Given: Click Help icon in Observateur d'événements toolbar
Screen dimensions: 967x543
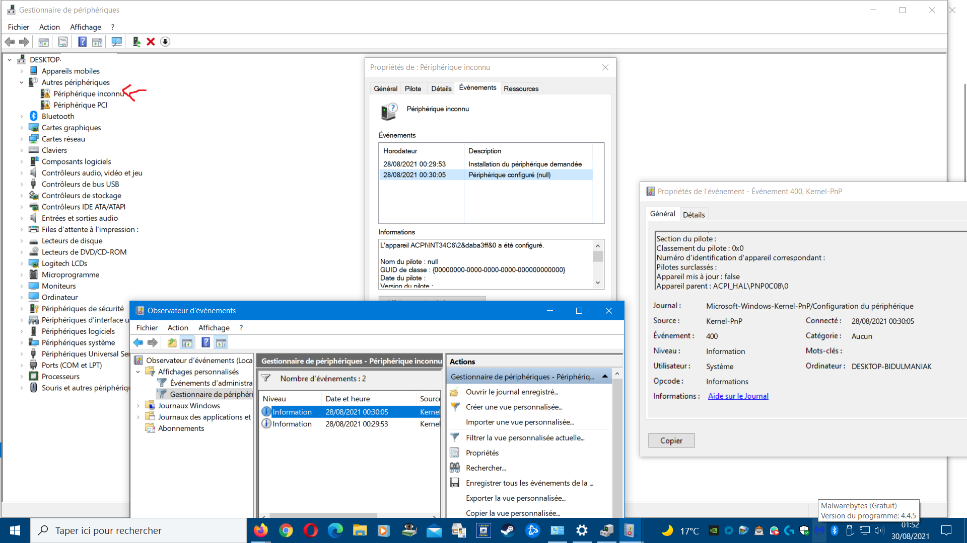Looking at the screenshot, I should point(206,343).
